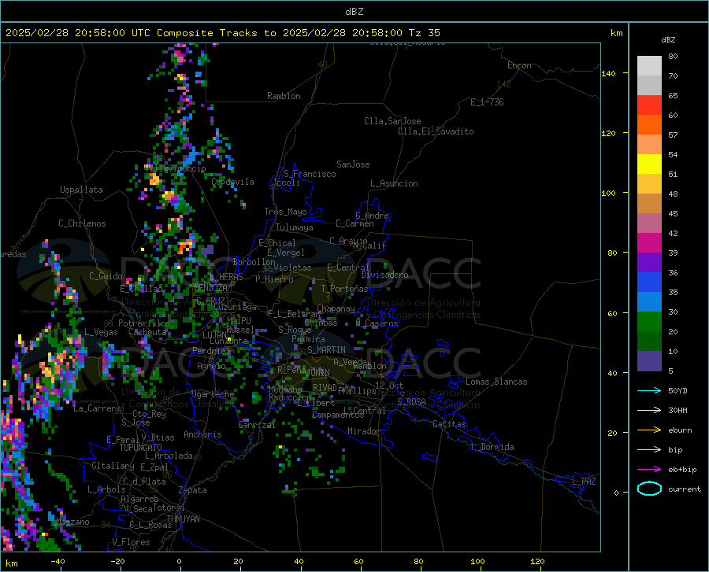
Task: Click the composite tracks timestamp header
Action: (x=222, y=33)
